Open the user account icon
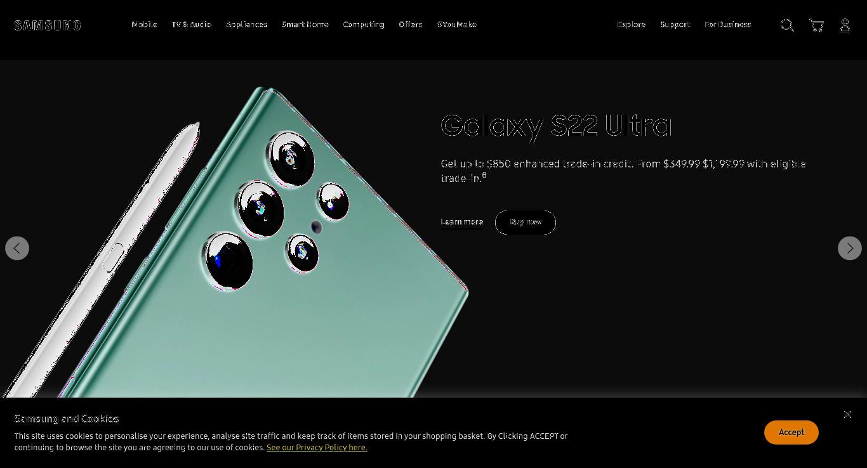This screenshot has width=867, height=468. pos(845,25)
